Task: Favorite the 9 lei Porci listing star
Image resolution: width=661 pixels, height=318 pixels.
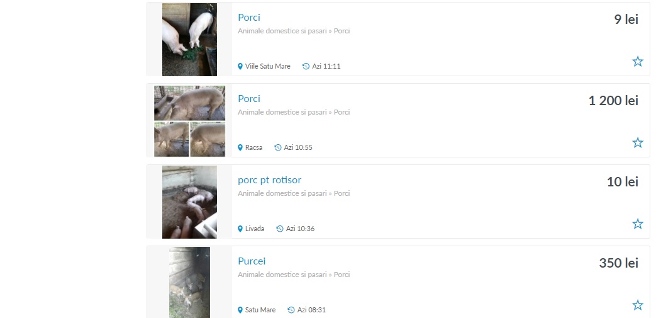Action: [637, 61]
